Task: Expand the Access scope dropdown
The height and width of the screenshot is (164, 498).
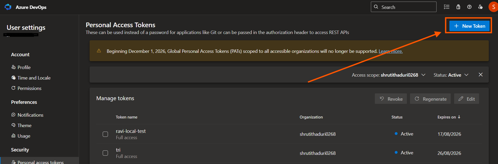Action: 388,75
